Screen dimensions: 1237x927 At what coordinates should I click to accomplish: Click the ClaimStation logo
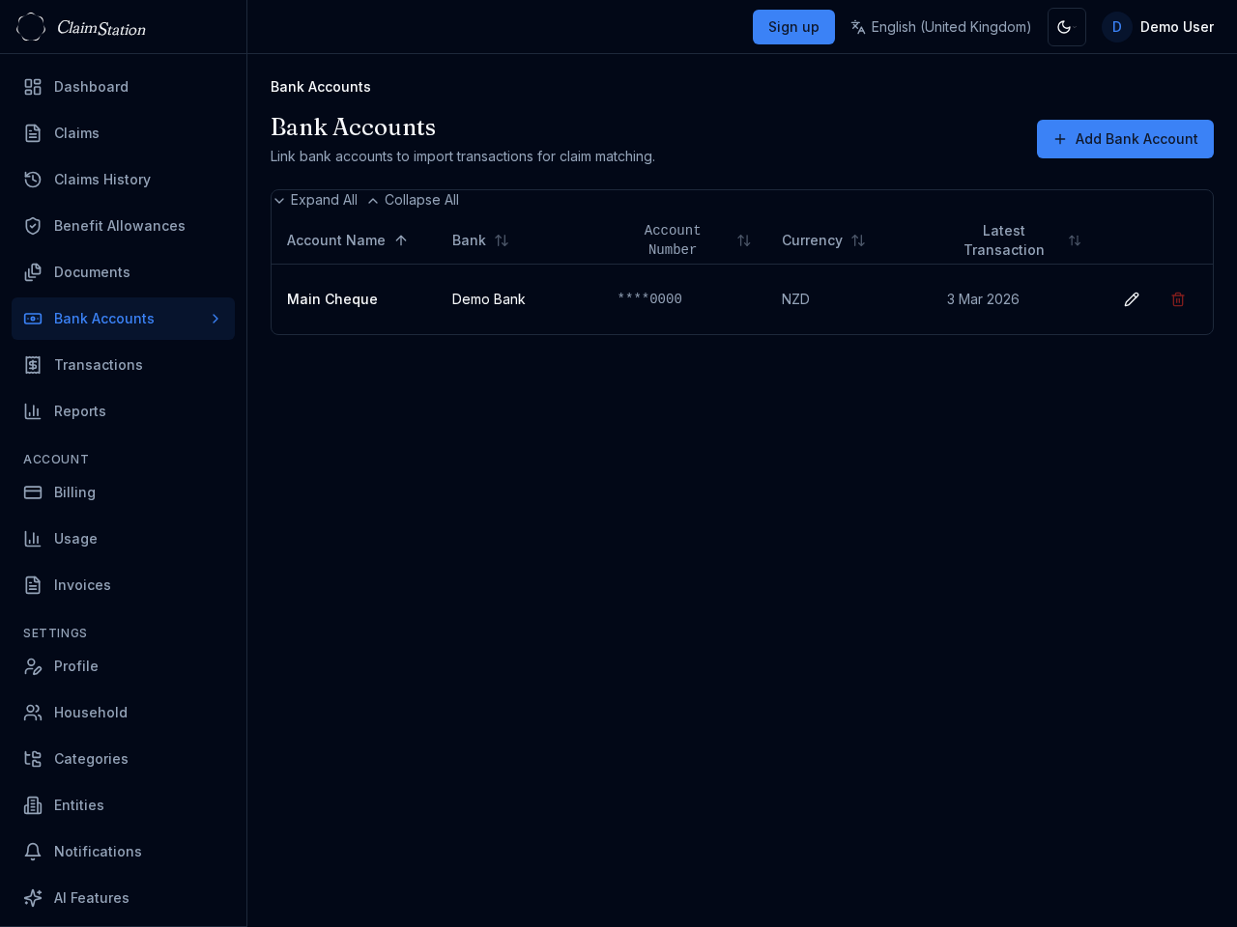tap(81, 27)
